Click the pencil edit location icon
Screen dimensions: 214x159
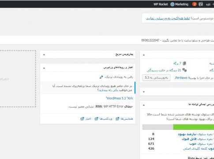click(101, 77)
